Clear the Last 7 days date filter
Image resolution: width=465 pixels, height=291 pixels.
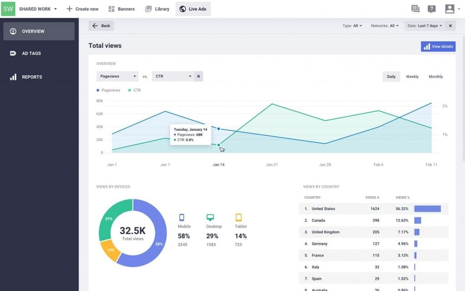tap(450, 26)
